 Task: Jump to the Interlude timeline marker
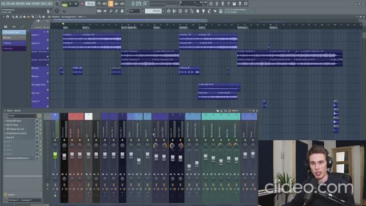pos(184,27)
